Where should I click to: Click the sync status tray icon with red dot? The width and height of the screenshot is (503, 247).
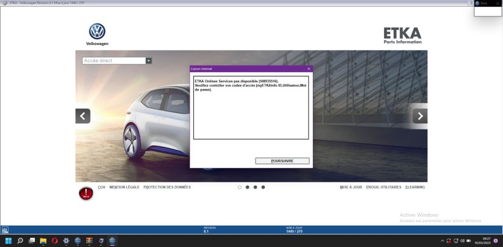click(449, 241)
